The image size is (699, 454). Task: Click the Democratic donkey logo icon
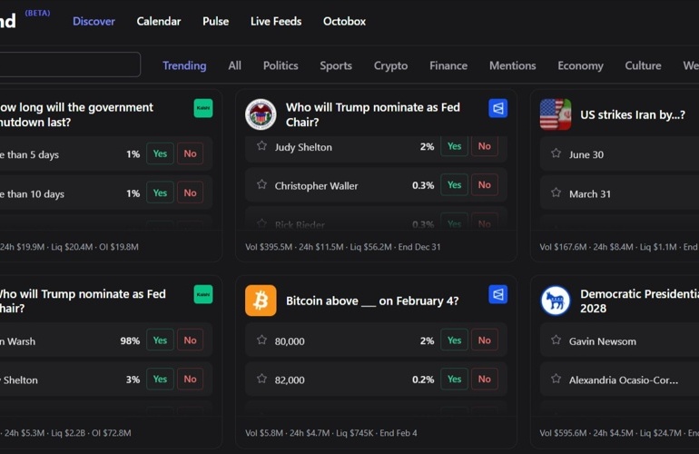coord(555,301)
